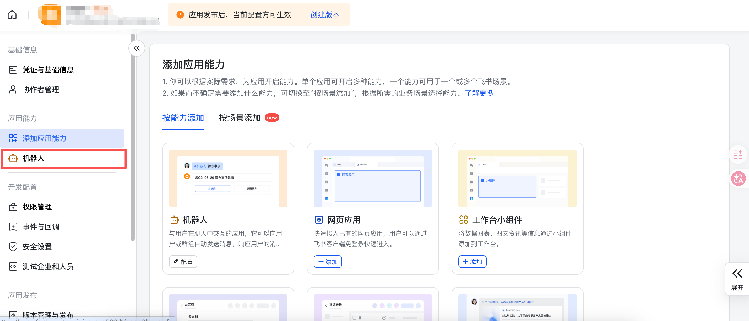Click the orange warning exclamation icon
Viewport: 749px width, 321px height.
(180, 14)
